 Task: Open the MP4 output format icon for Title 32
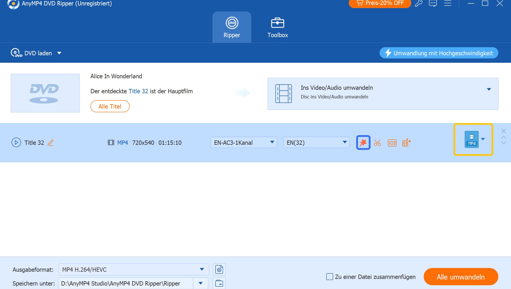(472, 139)
